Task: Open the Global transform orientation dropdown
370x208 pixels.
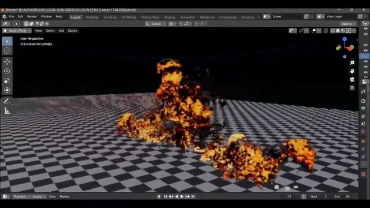Action: [156, 24]
